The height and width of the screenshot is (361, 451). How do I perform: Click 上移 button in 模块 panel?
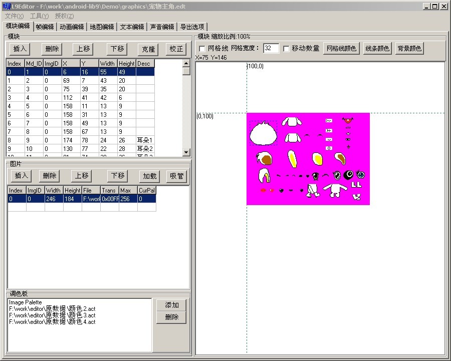(83, 49)
